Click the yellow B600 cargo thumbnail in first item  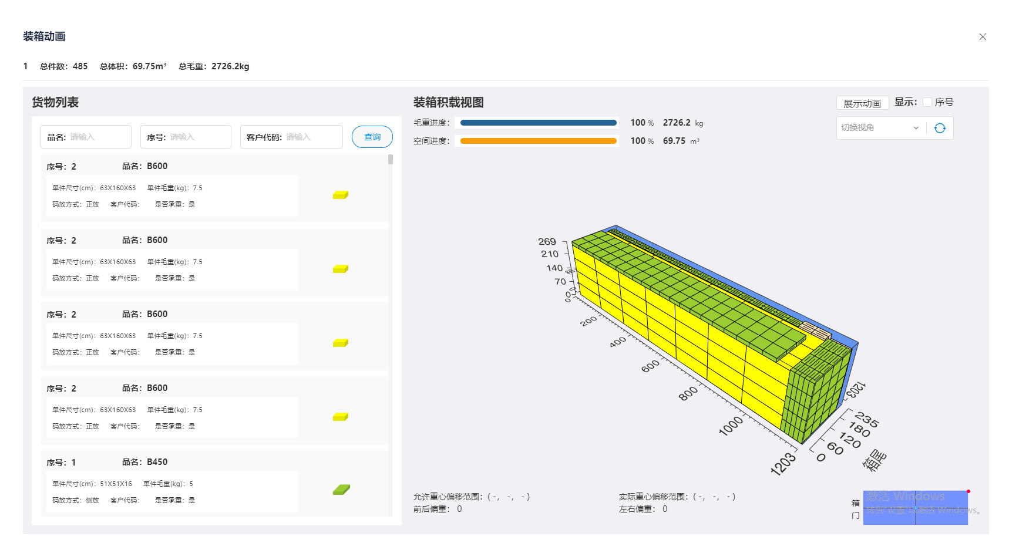pyautogui.click(x=340, y=195)
